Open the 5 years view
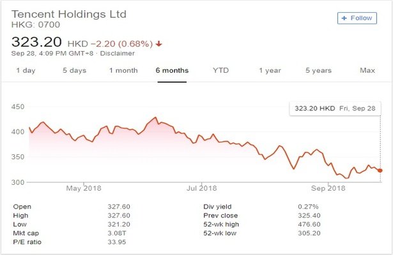This screenshot has width=393, height=255. pyautogui.click(x=318, y=70)
